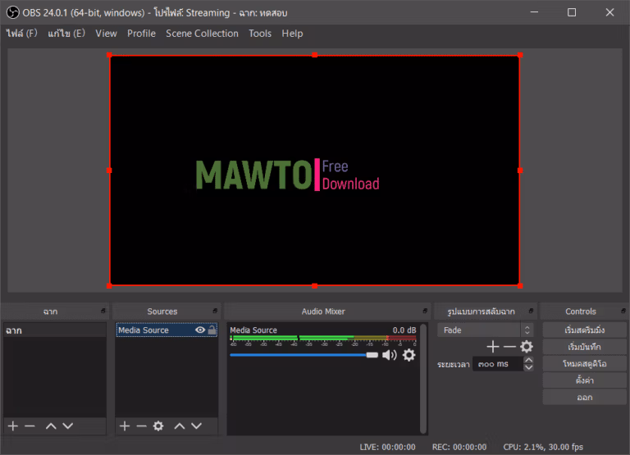
Task: Add a new source with plus icon
Action: pos(125,425)
